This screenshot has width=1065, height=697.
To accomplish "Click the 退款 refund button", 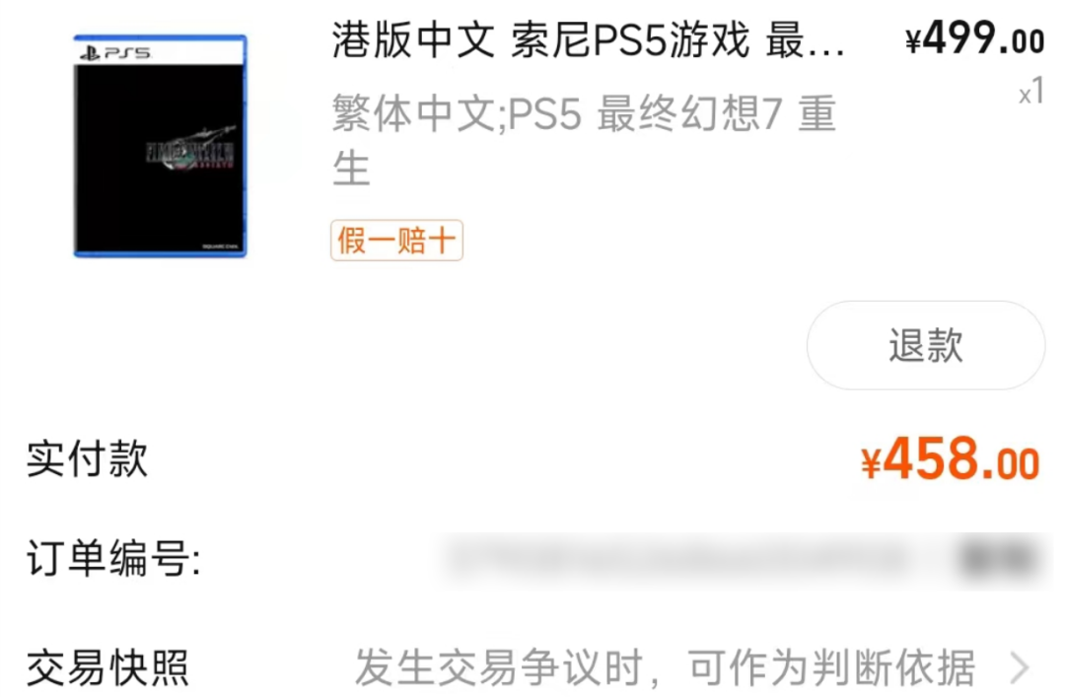I will (925, 345).
